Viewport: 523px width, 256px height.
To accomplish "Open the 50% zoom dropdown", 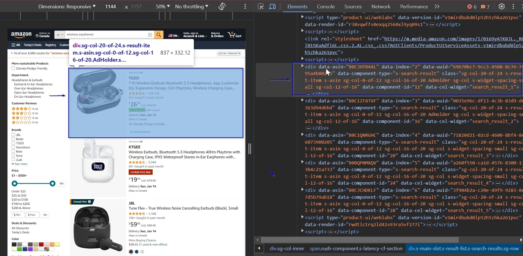I will pyautogui.click(x=163, y=6).
